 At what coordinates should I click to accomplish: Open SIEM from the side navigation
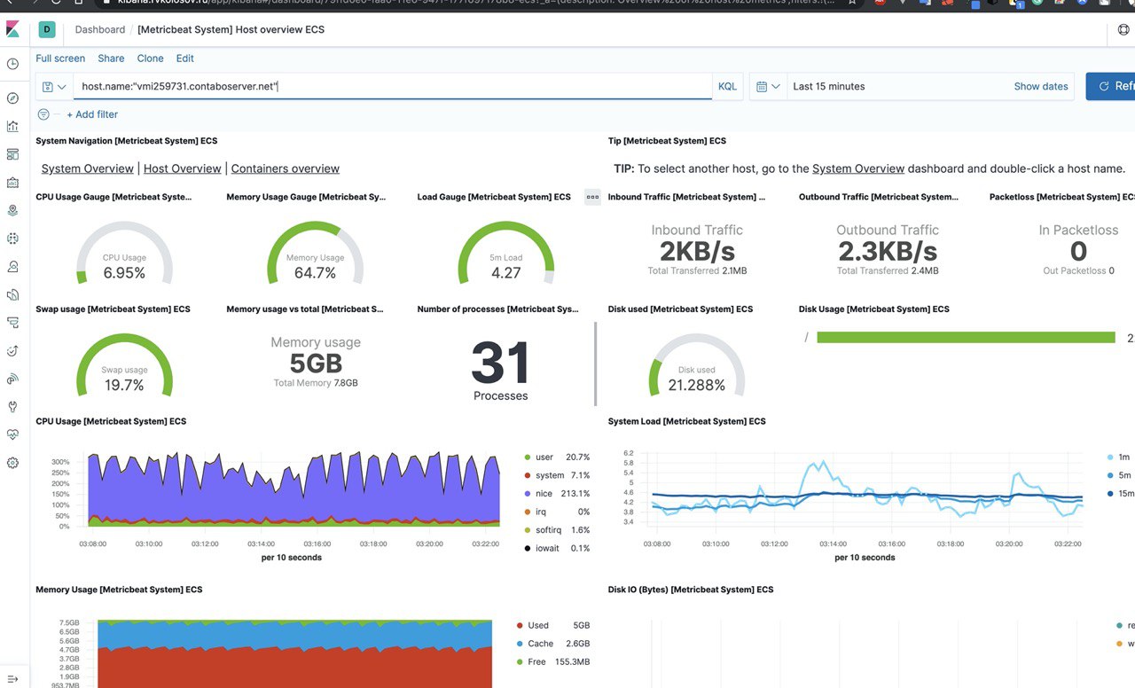pos(12,379)
